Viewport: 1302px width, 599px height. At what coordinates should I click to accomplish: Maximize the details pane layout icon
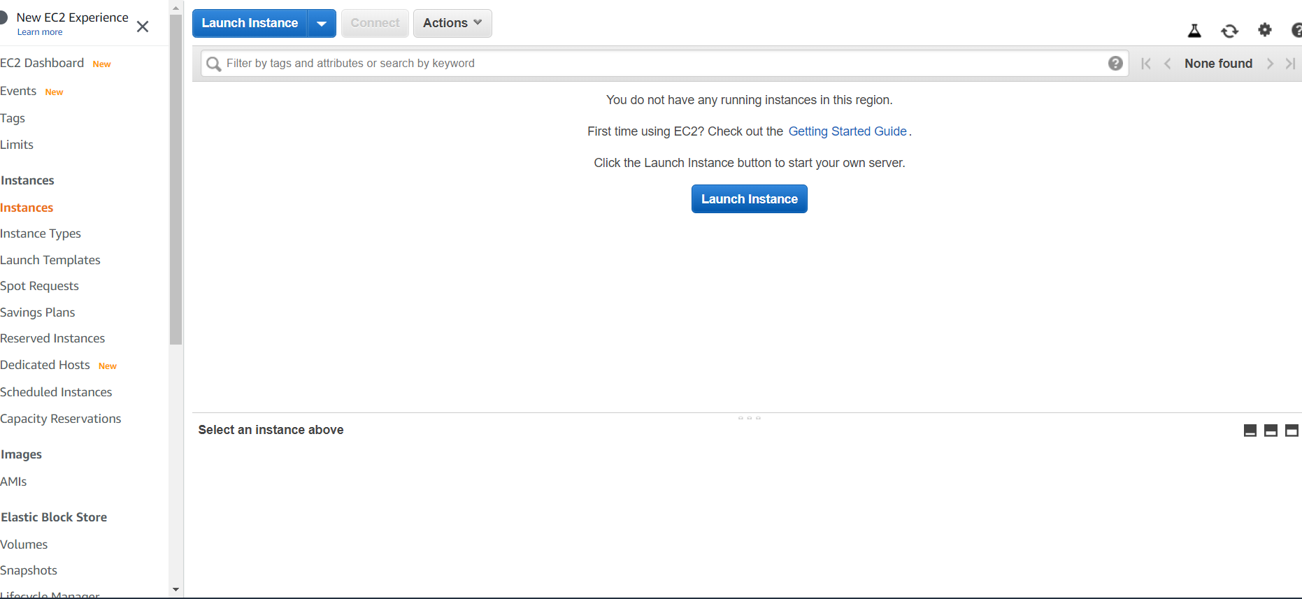pyautogui.click(x=1292, y=431)
